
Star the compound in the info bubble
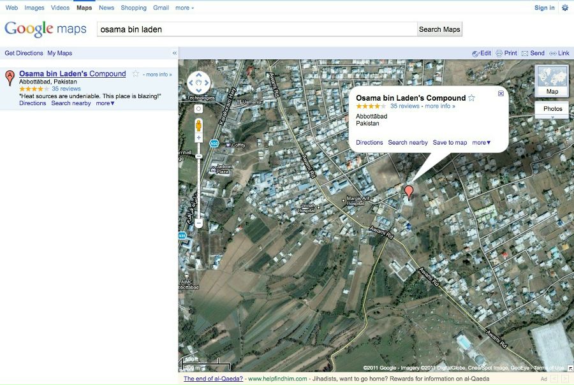point(472,98)
